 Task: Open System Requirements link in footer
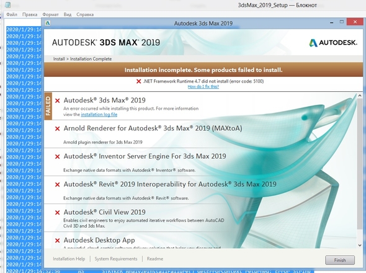click(x=116, y=259)
